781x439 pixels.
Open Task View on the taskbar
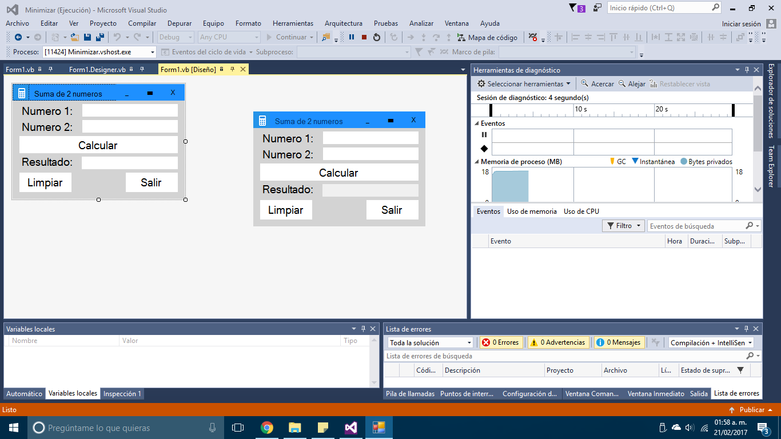pyautogui.click(x=238, y=428)
